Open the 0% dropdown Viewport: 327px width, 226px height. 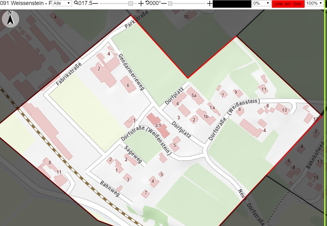(261, 3)
